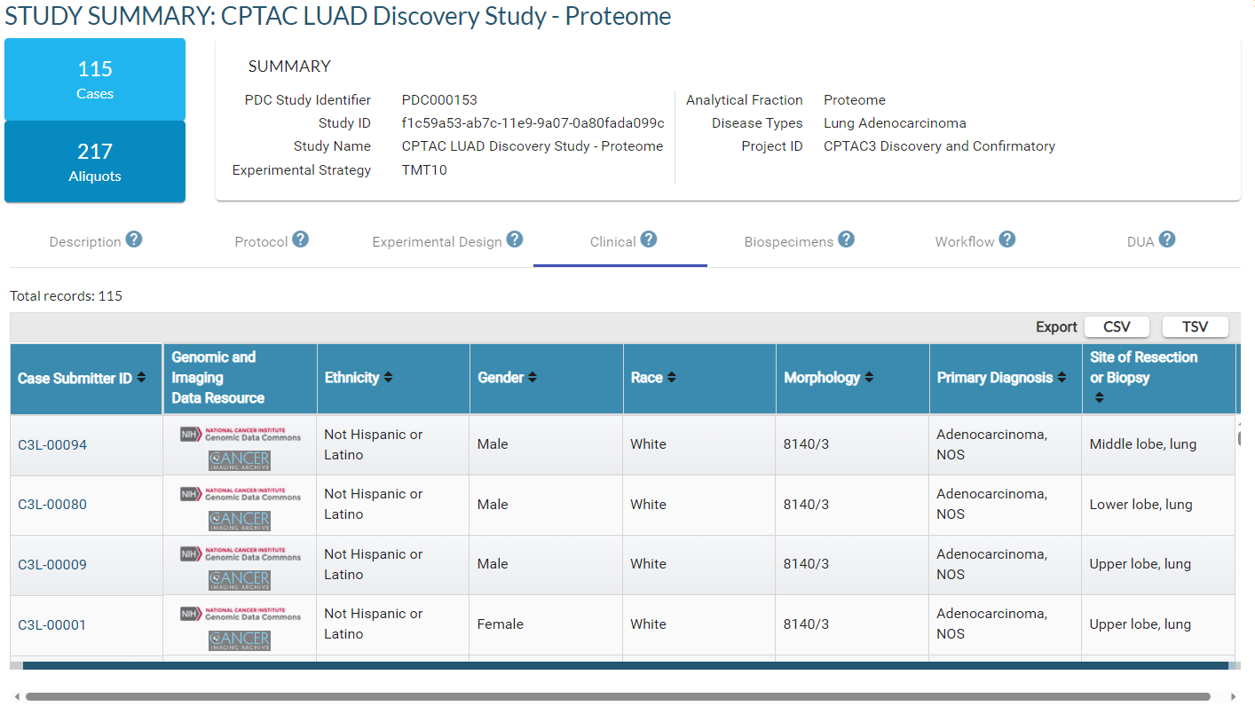The height and width of the screenshot is (706, 1255).
Task: Export clinical records as TSV
Action: click(x=1195, y=326)
